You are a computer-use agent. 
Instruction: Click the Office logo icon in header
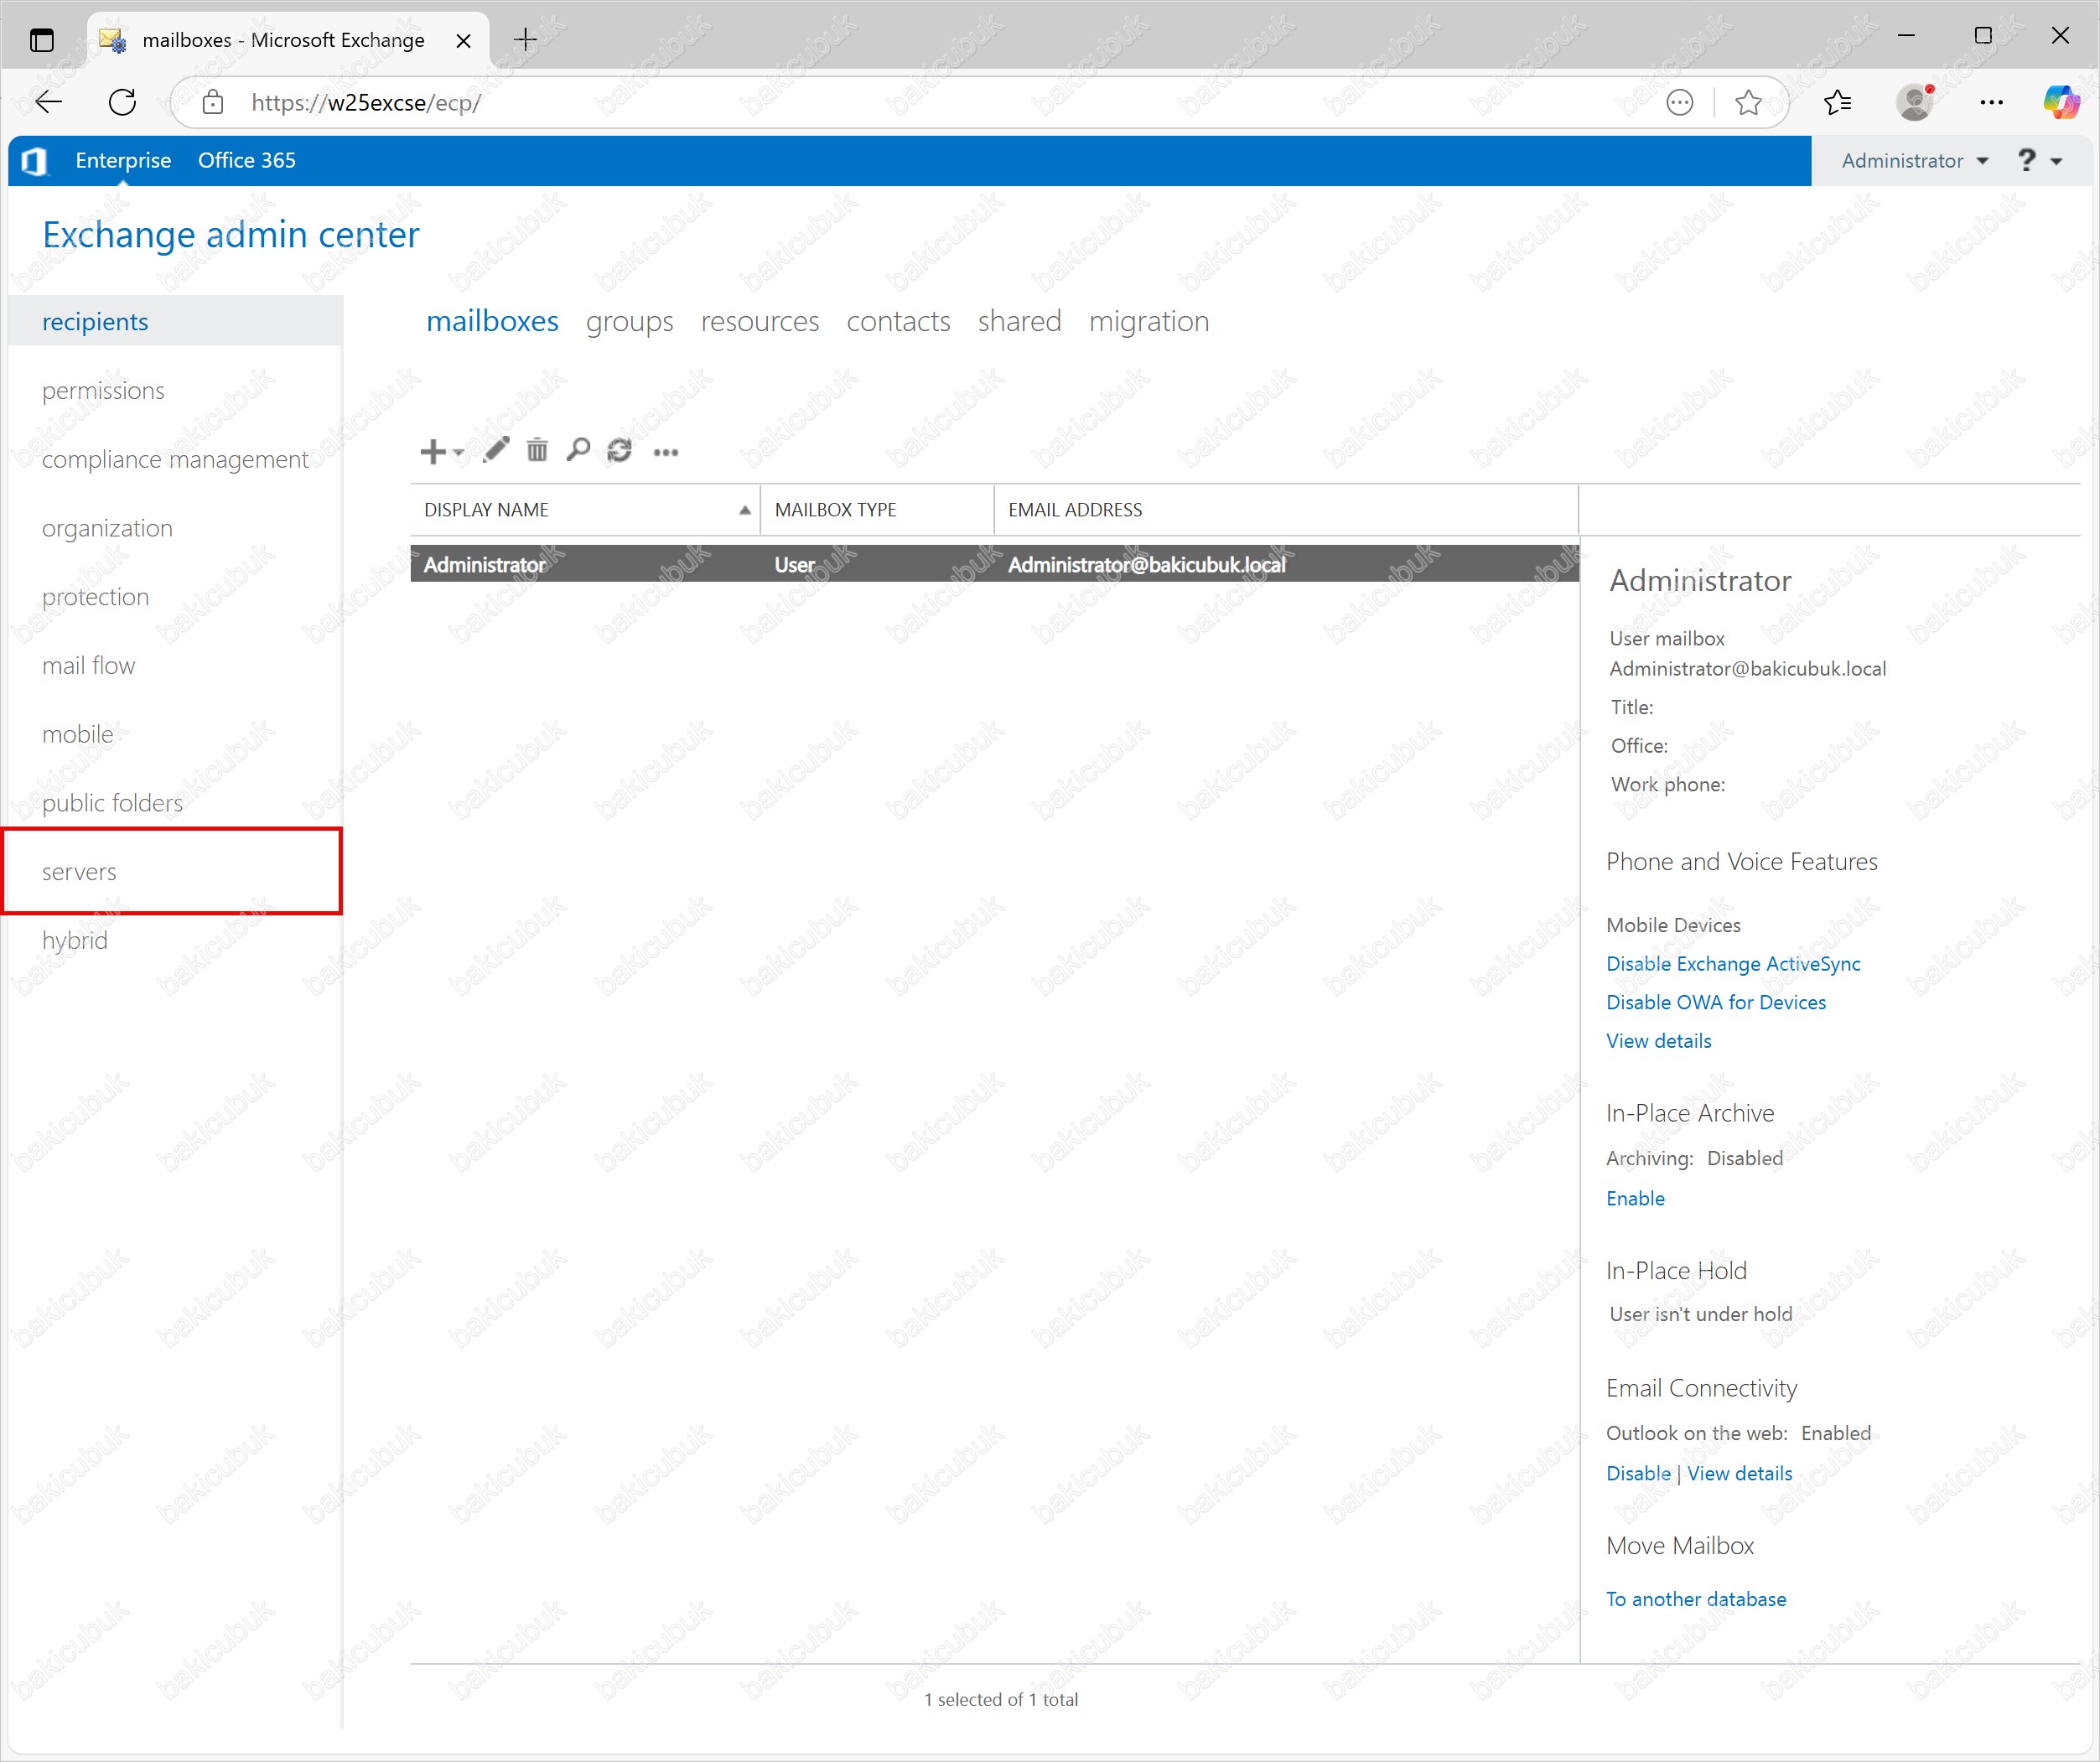pos(35,161)
